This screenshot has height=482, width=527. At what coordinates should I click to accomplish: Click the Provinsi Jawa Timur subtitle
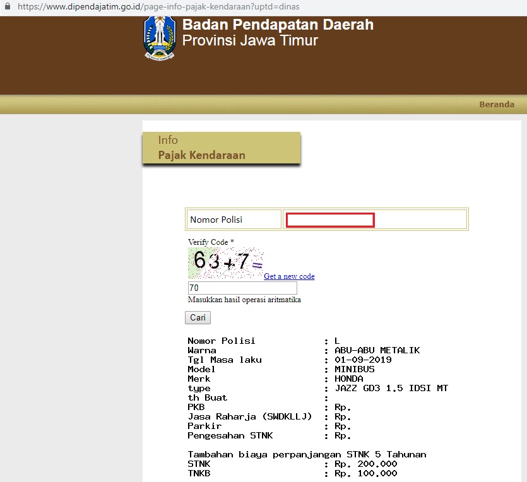click(x=250, y=40)
